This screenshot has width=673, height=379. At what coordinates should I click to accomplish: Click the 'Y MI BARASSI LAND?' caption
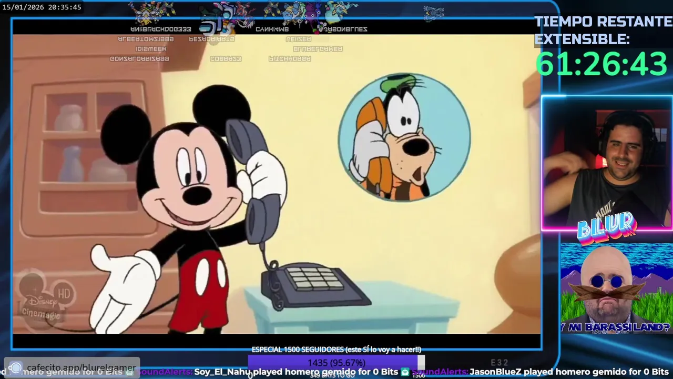(616, 327)
